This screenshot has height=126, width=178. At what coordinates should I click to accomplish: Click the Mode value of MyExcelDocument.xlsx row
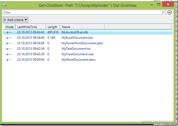click(9, 38)
